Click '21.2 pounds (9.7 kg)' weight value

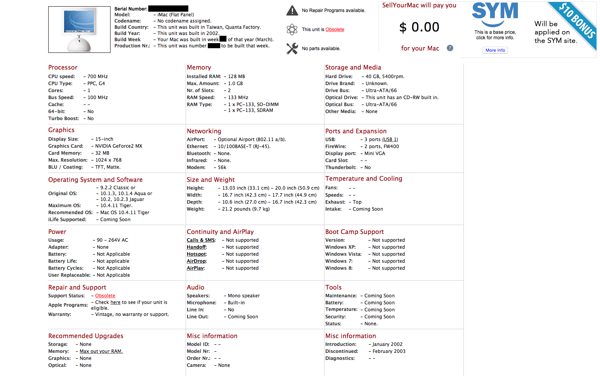pos(246,209)
